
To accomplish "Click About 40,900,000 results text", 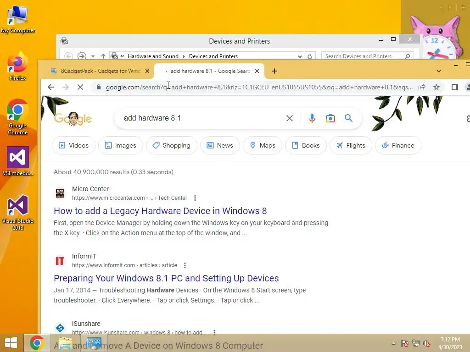I will click(x=113, y=172).
